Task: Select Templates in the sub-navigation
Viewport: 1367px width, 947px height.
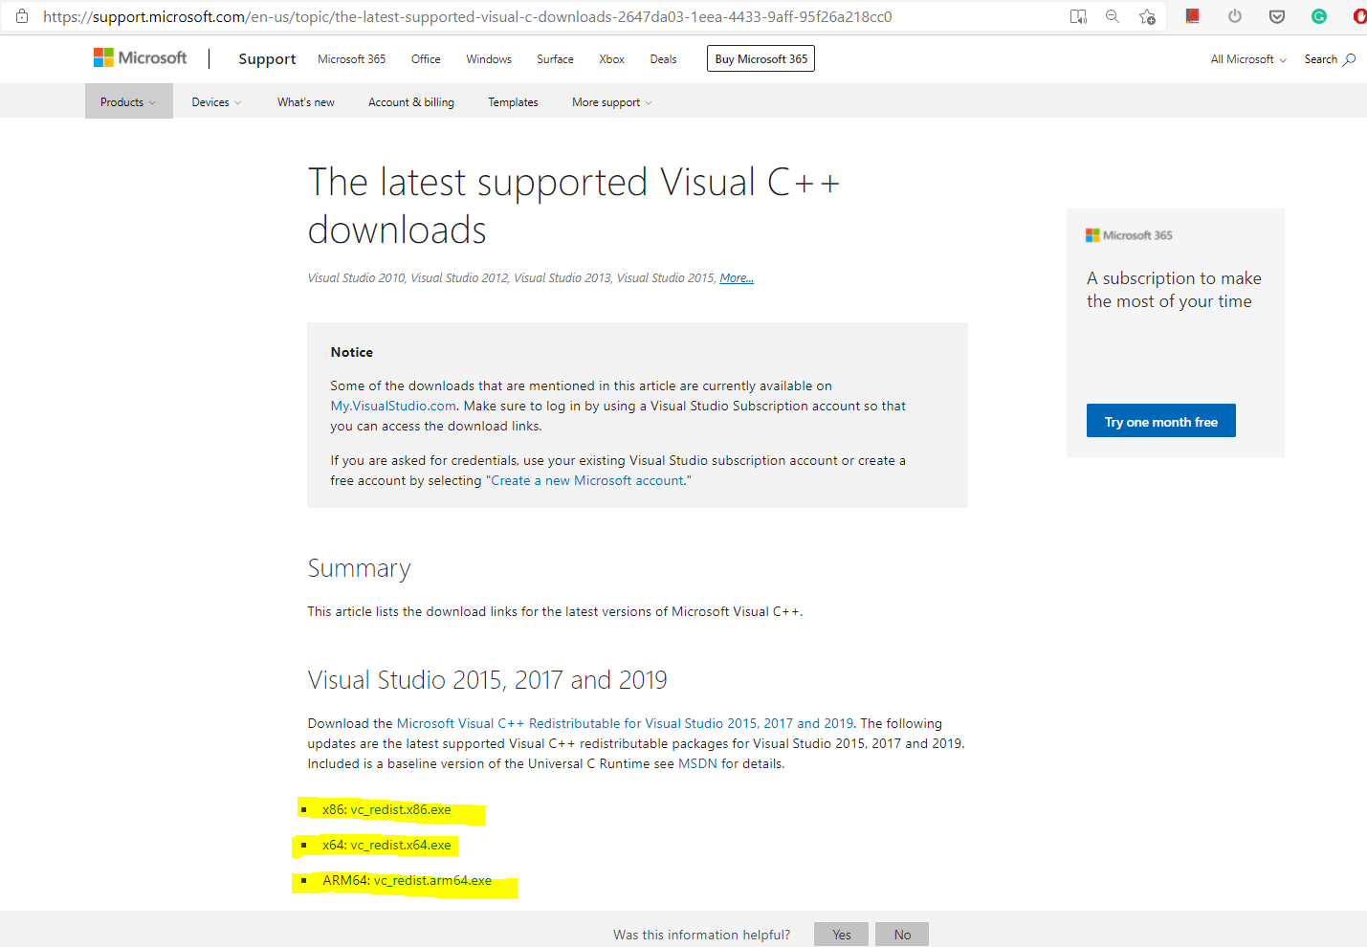Action: click(x=513, y=102)
